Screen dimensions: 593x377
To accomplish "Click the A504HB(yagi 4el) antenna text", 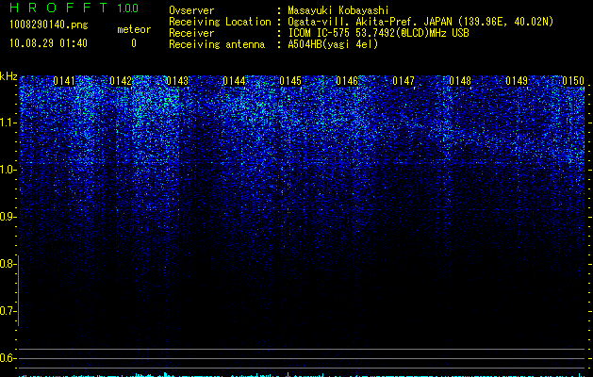I will click(333, 44).
